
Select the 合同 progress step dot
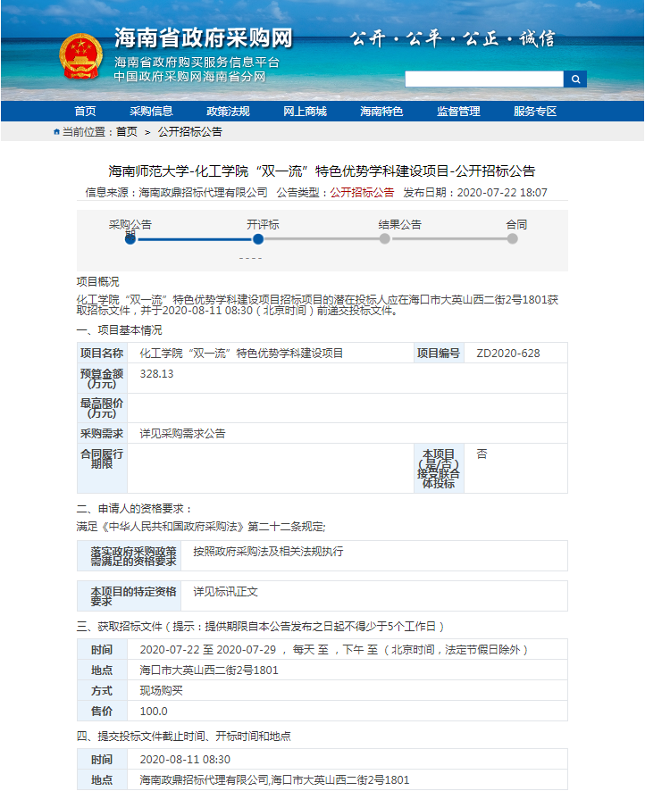(x=512, y=239)
